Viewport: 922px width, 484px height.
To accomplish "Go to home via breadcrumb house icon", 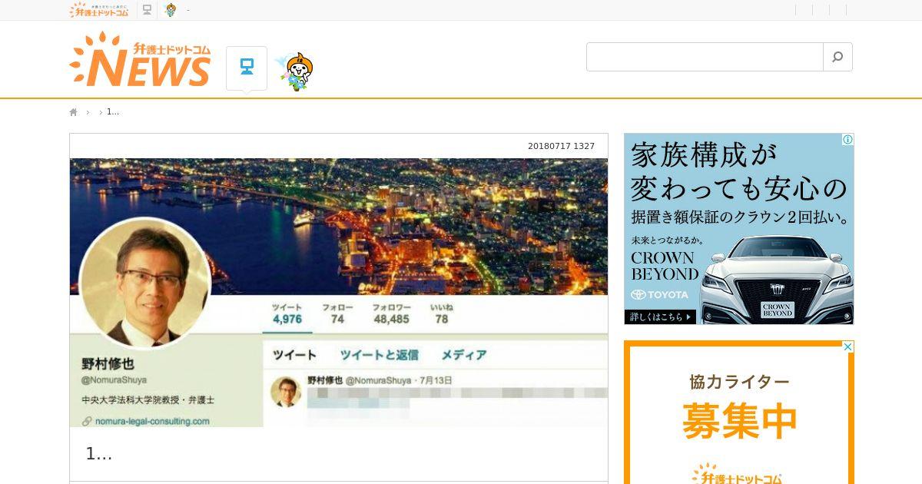I will [74, 112].
